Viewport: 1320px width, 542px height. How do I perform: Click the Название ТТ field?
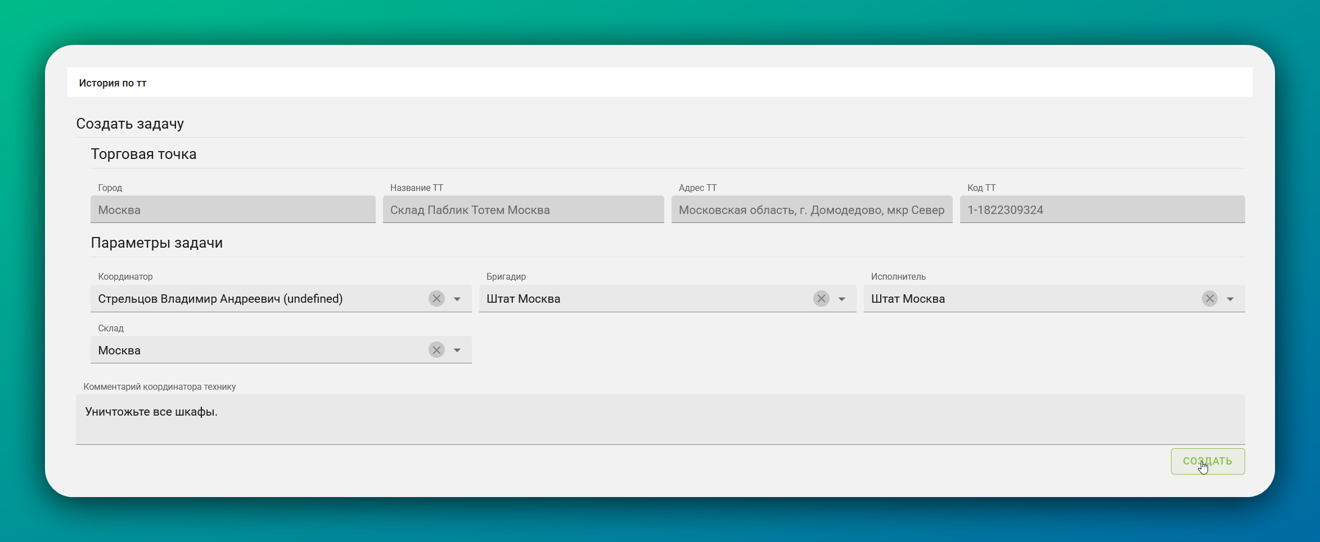coord(523,209)
